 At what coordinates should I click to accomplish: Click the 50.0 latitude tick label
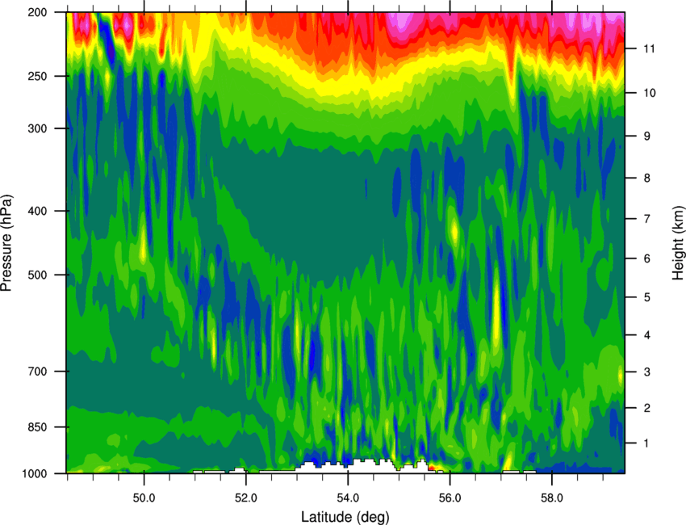click(x=144, y=498)
